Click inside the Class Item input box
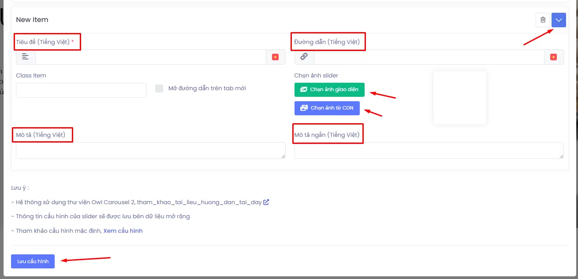578x279 pixels. point(81,90)
